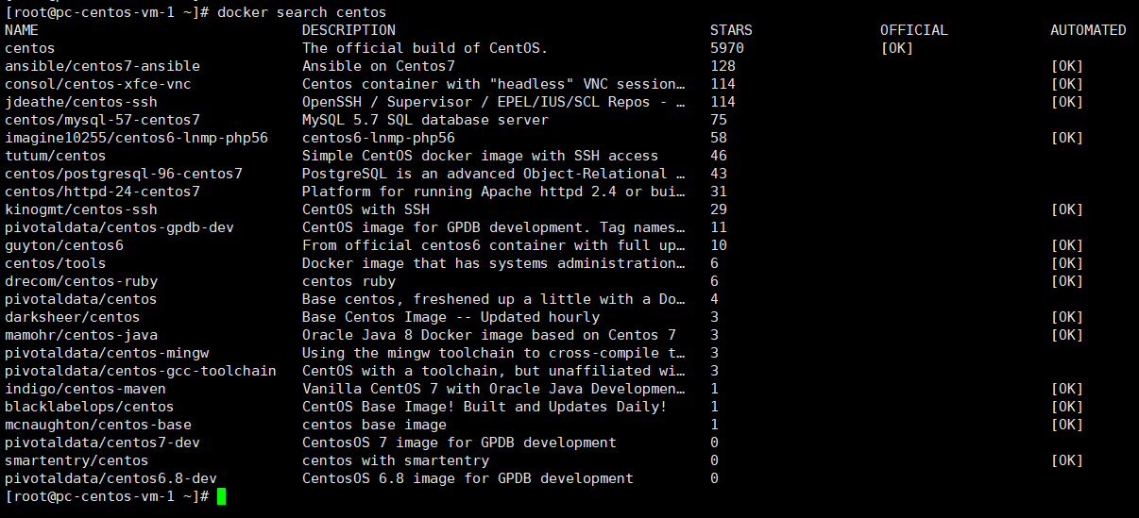Select image name tutum/centos
This screenshot has width=1139, height=518.
tap(56, 156)
